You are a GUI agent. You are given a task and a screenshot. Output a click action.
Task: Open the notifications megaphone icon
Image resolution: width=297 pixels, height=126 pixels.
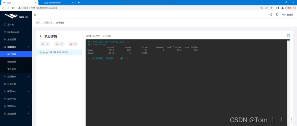(271, 14)
